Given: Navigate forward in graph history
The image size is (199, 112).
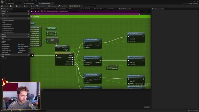Looking at the screenshot, I should pyautogui.click(x=39, y=11).
